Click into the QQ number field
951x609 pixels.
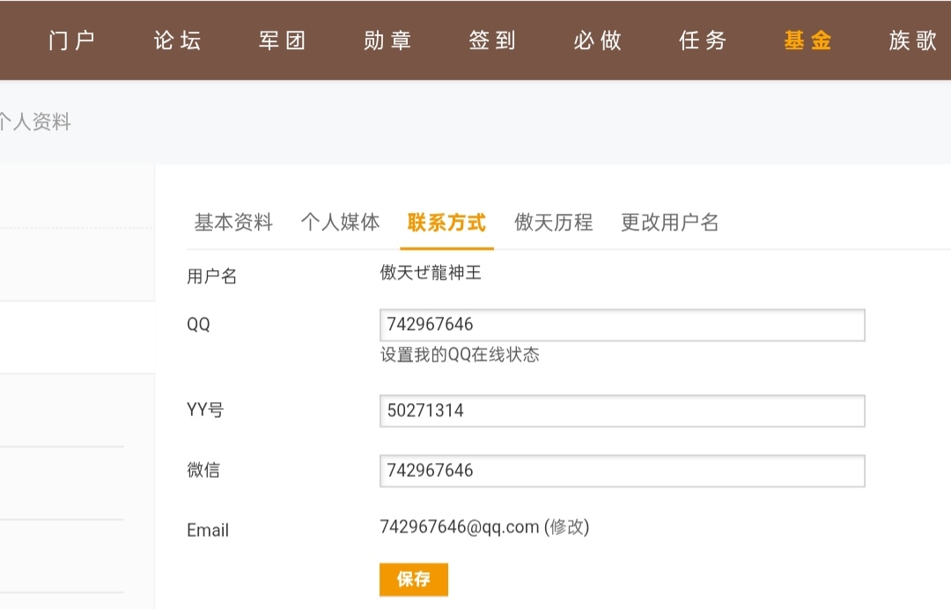click(622, 325)
